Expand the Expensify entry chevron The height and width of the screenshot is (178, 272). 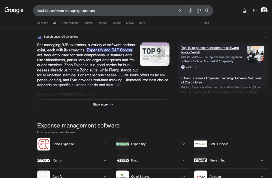(184, 144)
